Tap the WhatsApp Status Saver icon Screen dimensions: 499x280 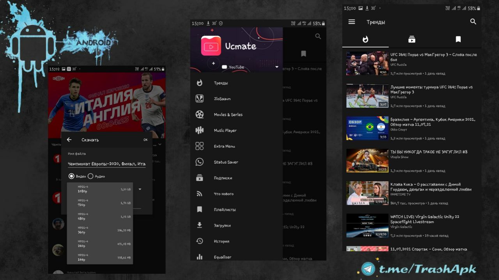(200, 162)
